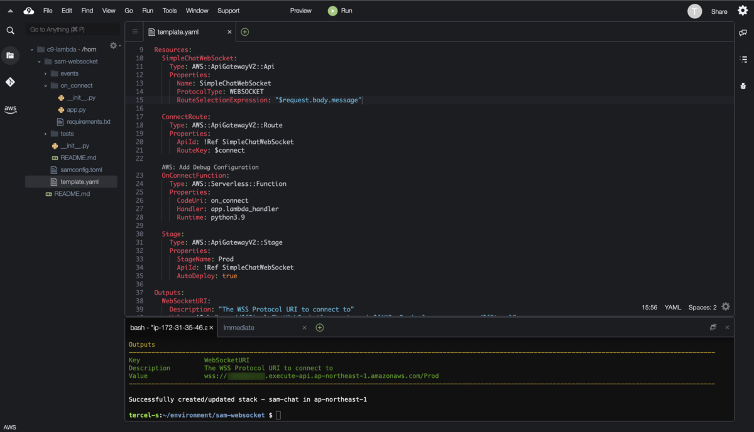Viewport: 754px width, 432px height.
Task: Open __init__.py inside on_connect
Action: [81, 98]
